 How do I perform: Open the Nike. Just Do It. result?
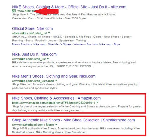click(34, 54)
